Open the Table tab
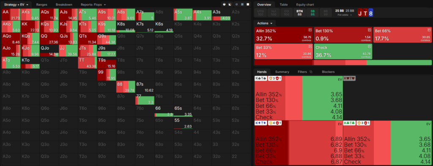The height and width of the screenshot is (166, 433). (x=284, y=5)
